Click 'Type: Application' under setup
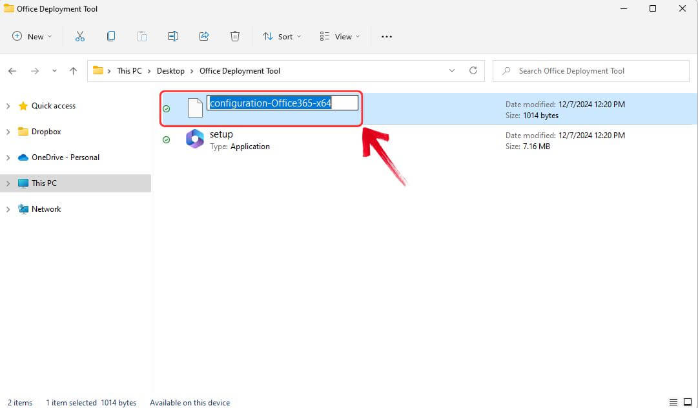This screenshot has height=408, width=698. (240, 147)
